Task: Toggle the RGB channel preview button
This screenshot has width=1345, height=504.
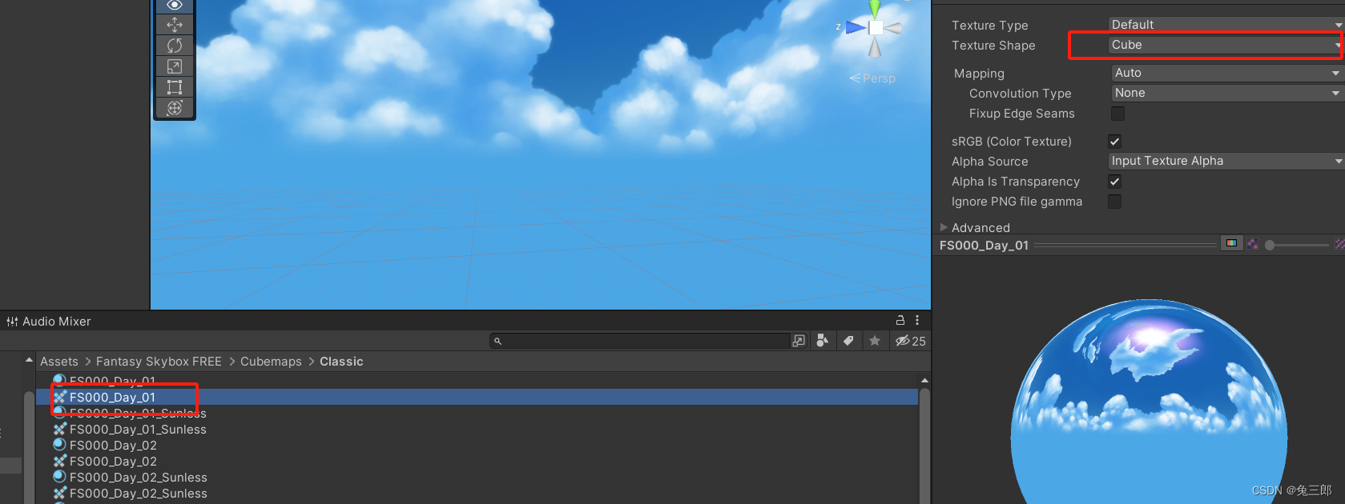Action: click(x=1231, y=243)
